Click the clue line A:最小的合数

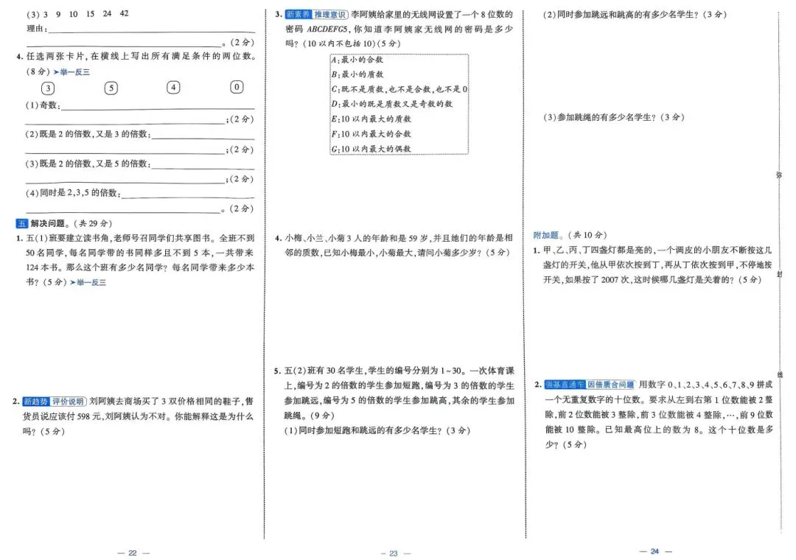[357, 60]
